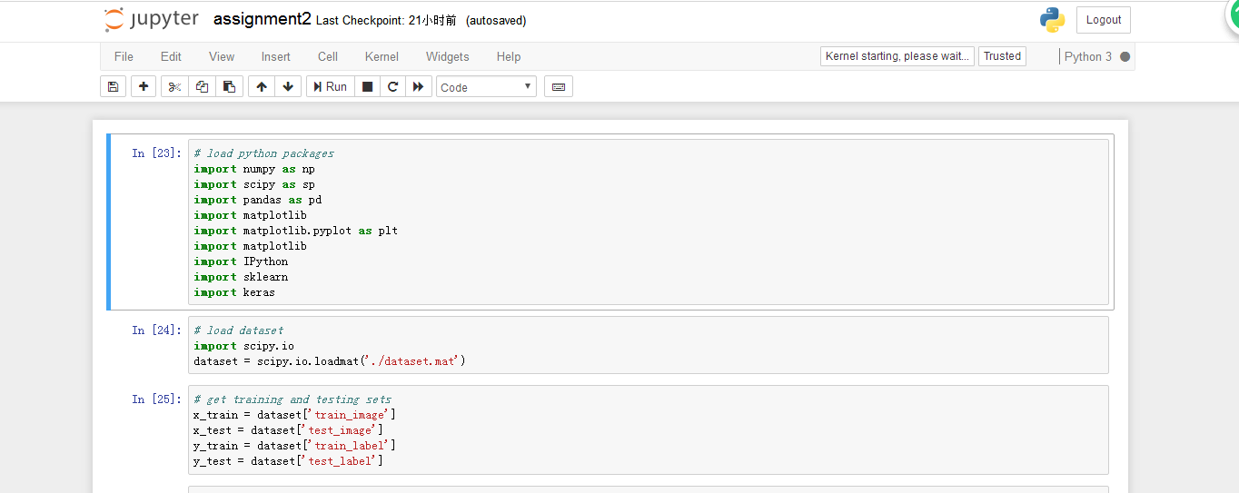
Task: Open the Widgets menu
Action: tap(447, 56)
